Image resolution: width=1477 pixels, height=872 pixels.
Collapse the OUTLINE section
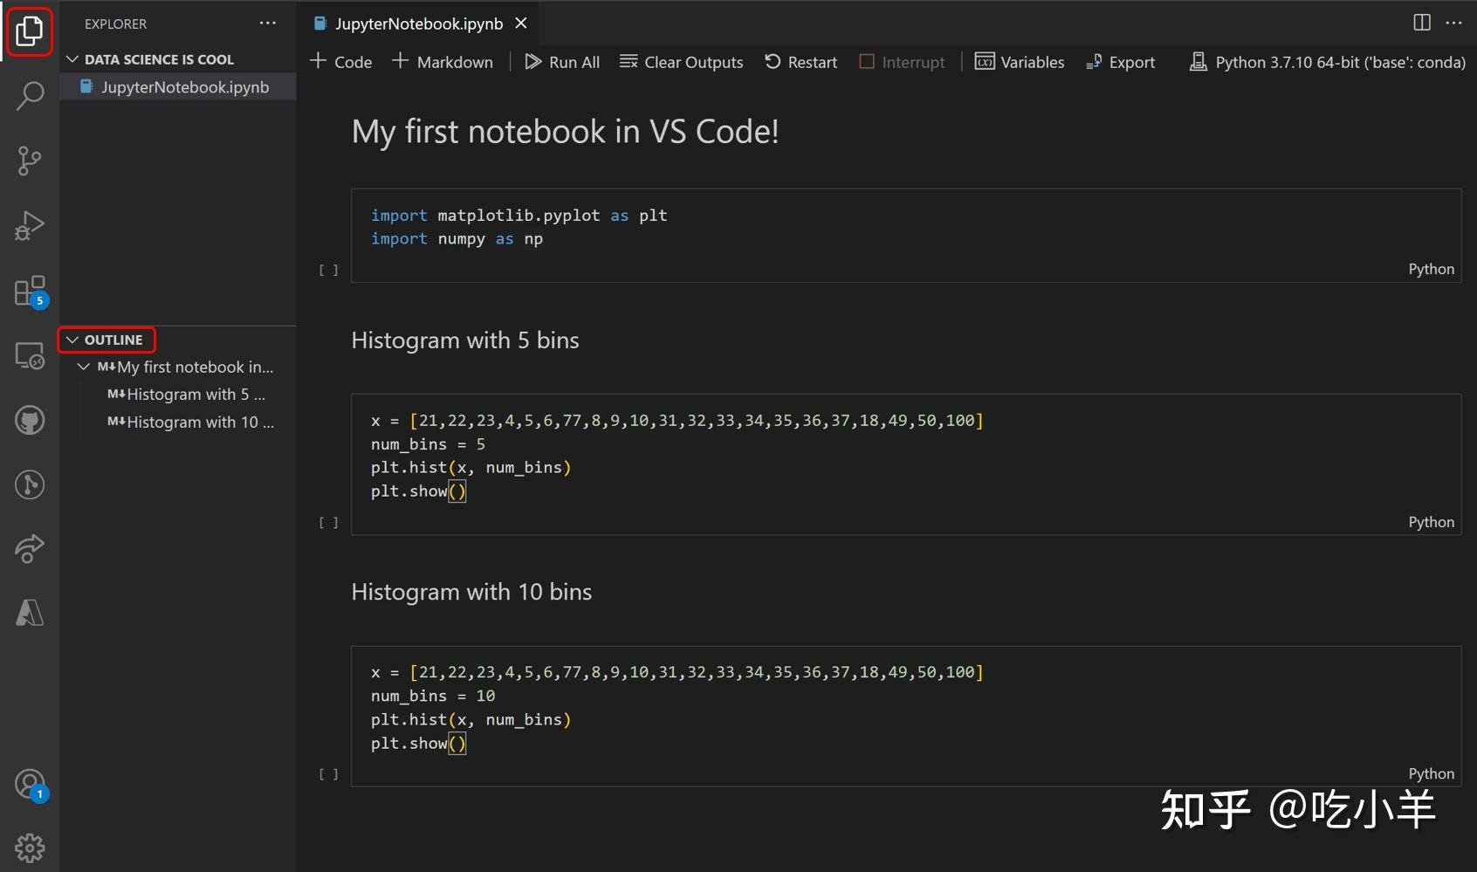coord(73,340)
